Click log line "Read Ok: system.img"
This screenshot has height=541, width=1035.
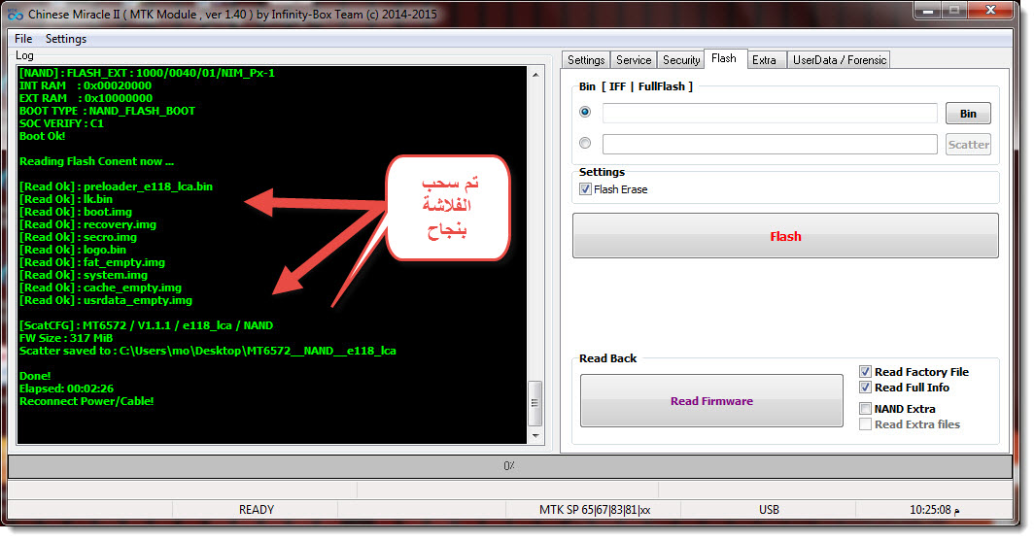coord(84,275)
